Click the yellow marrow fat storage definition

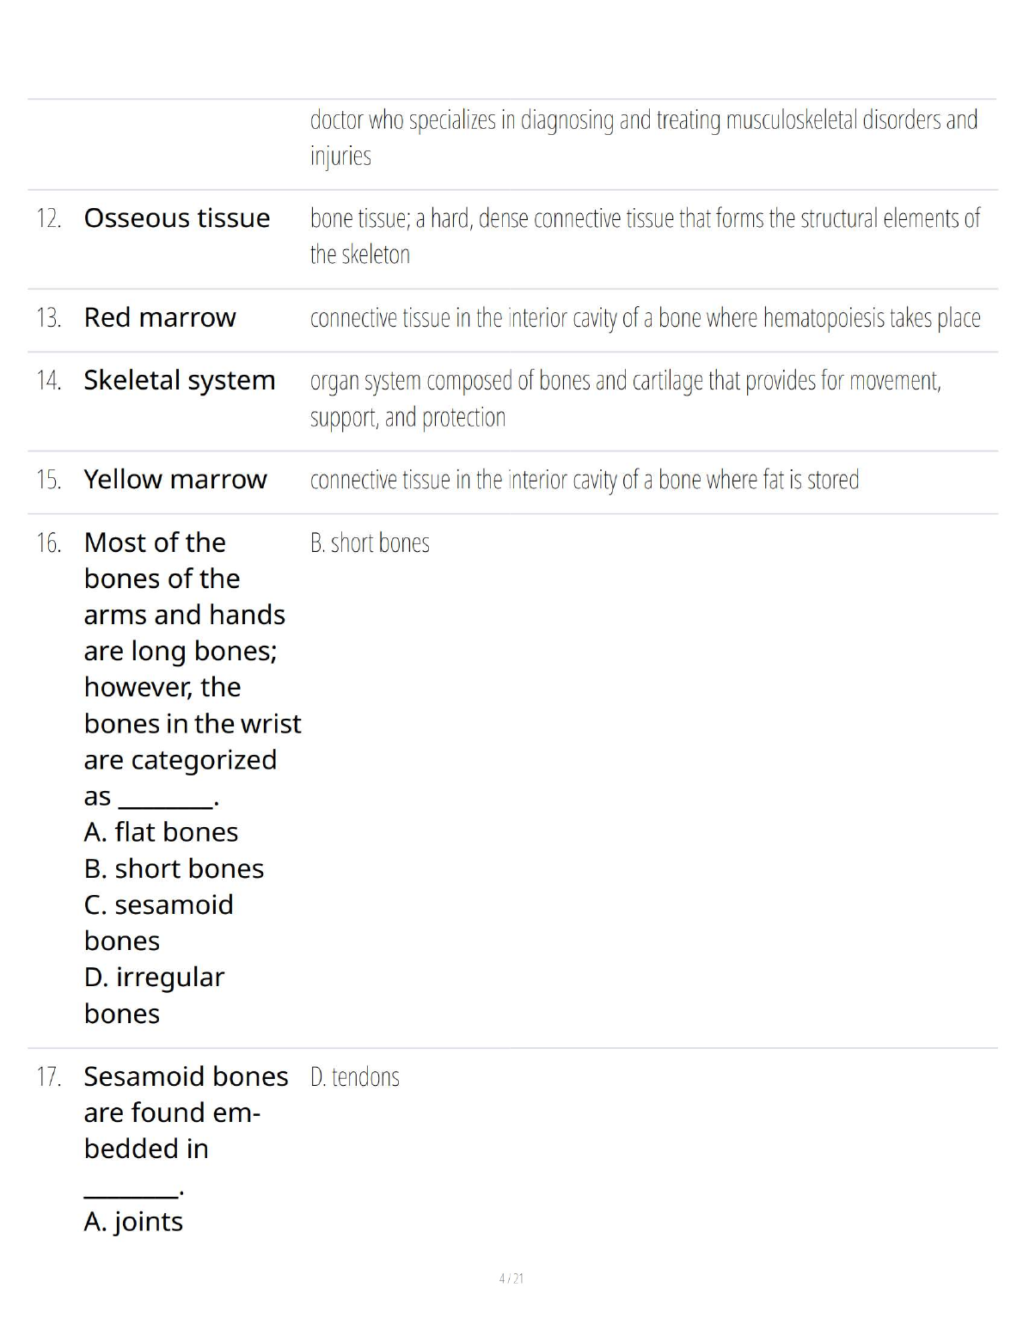tap(585, 480)
